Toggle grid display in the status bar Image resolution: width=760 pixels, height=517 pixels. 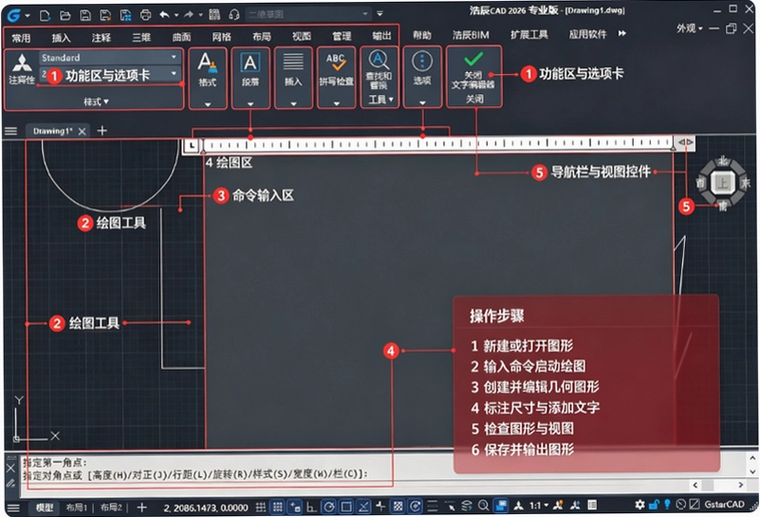(261, 507)
